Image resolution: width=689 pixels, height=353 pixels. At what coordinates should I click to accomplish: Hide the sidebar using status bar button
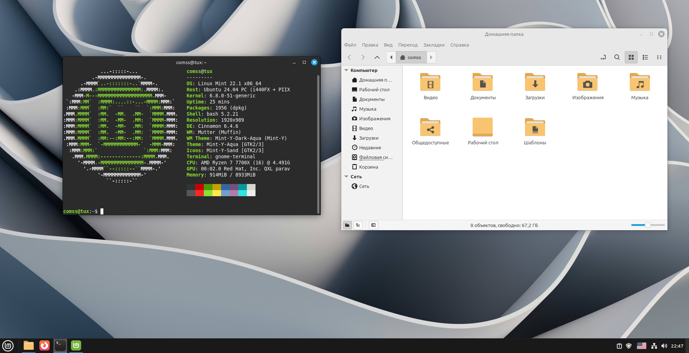[373, 225]
